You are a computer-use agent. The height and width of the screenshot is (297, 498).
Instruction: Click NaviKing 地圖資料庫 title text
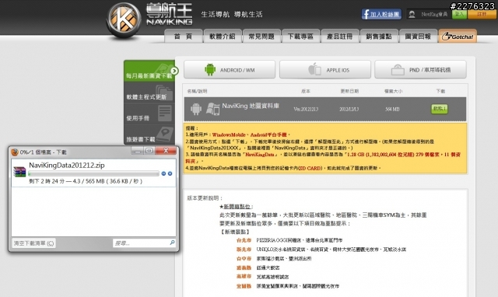pyautogui.click(x=251, y=106)
